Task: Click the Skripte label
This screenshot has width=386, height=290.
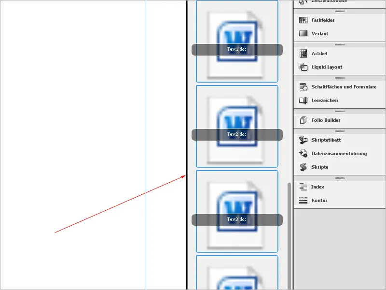Action: [320, 167]
